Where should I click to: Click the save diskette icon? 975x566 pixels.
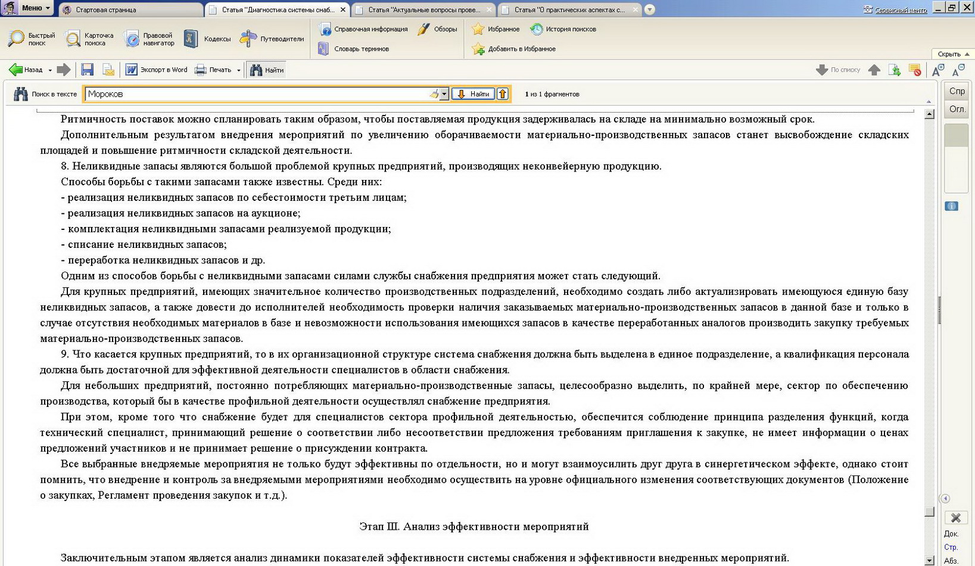point(88,70)
